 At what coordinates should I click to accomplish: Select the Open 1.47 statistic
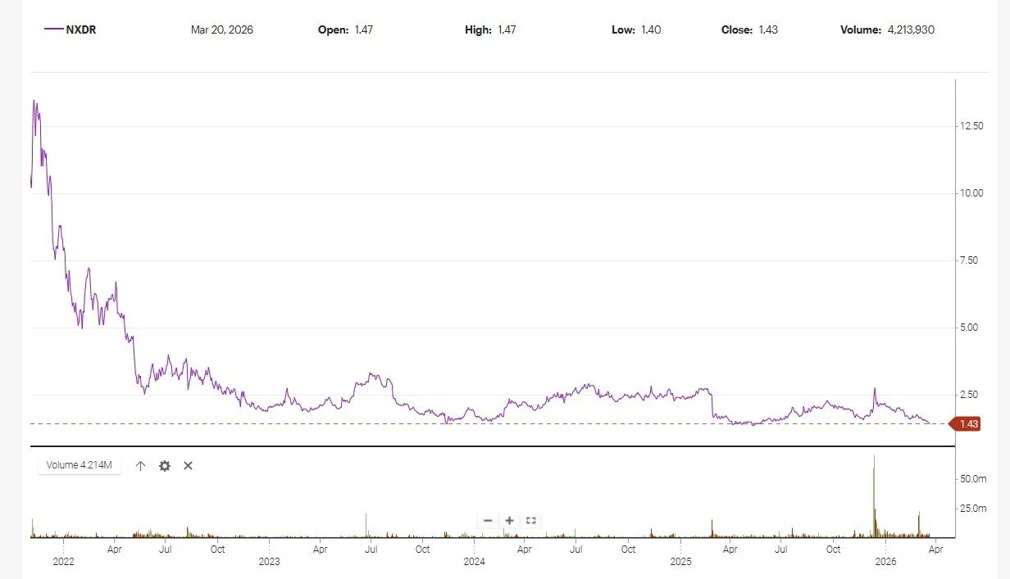pyautogui.click(x=344, y=29)
